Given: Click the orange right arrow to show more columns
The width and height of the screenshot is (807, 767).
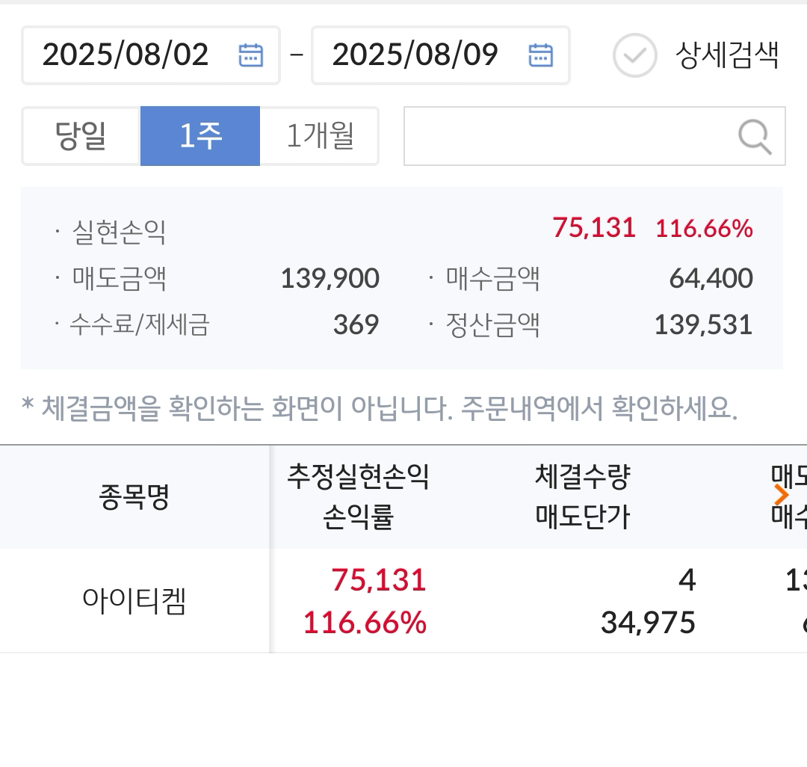Looking at the screenshot, I should (x=782, y=495).
